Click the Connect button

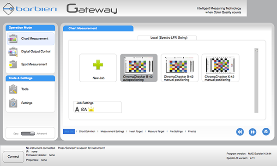[x=13, y=157]
